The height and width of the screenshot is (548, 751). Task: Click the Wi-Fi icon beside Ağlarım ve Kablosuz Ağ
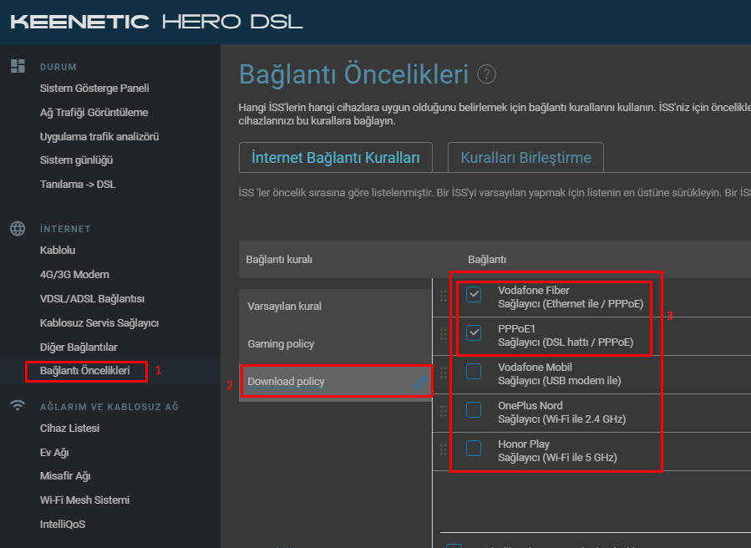click(18, 405)
